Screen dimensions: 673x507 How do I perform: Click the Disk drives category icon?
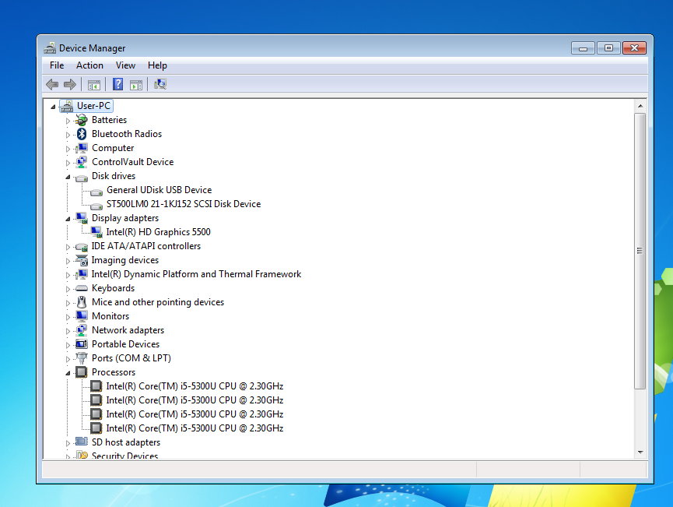(x=81, y=177)
